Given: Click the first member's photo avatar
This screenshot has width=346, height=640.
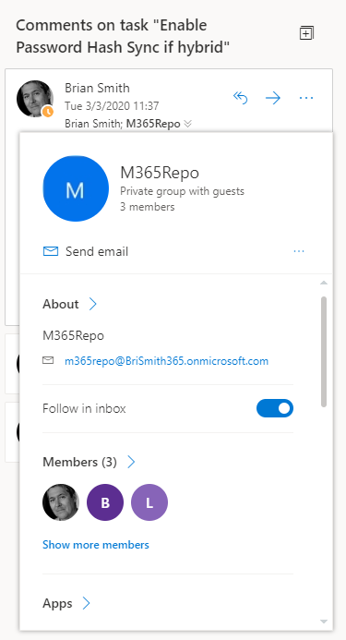Looking at the screenshot, I should (61, 502).
